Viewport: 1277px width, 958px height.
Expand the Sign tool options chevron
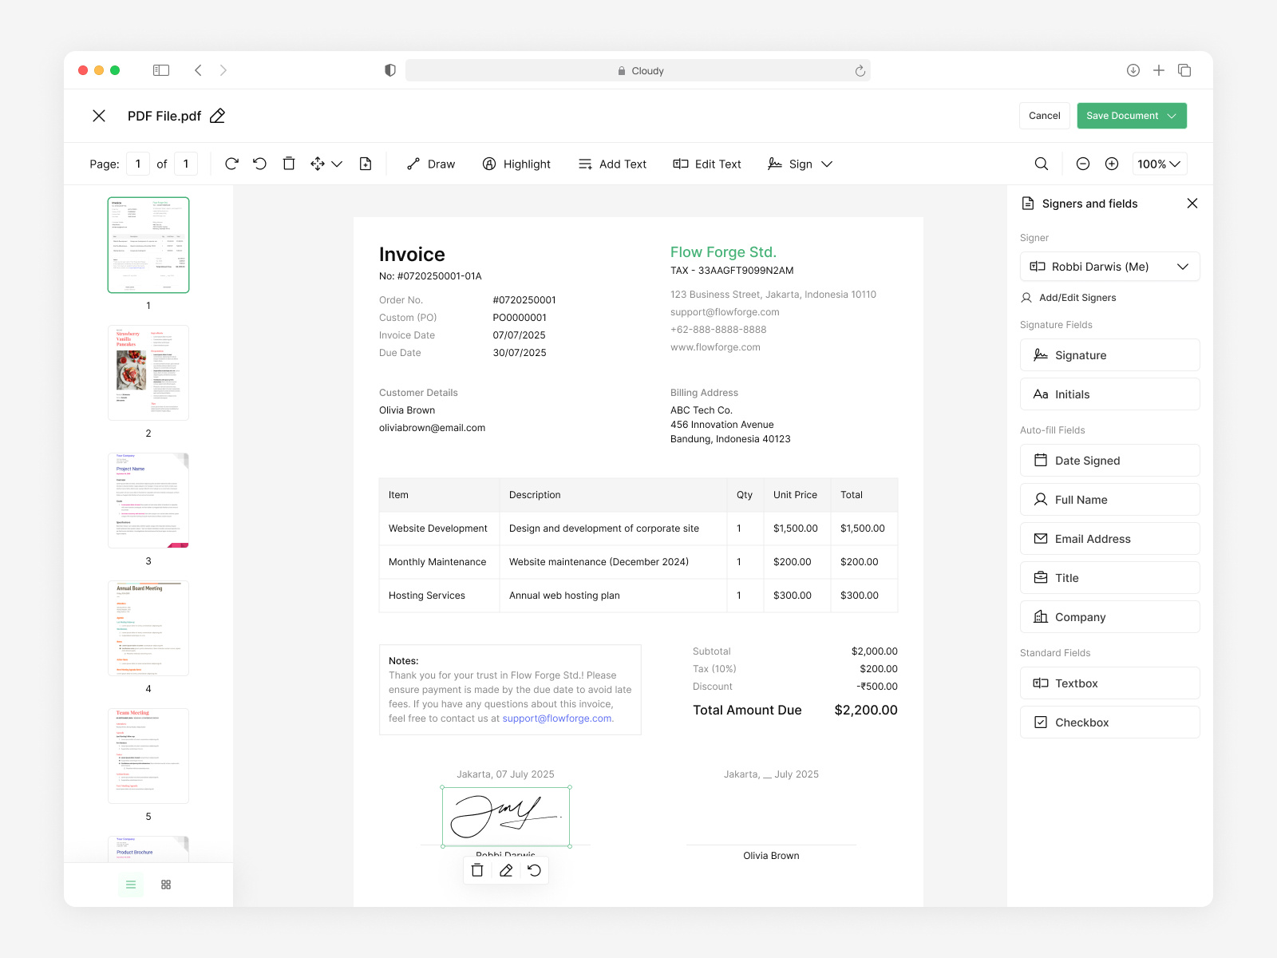pos(827,164)
